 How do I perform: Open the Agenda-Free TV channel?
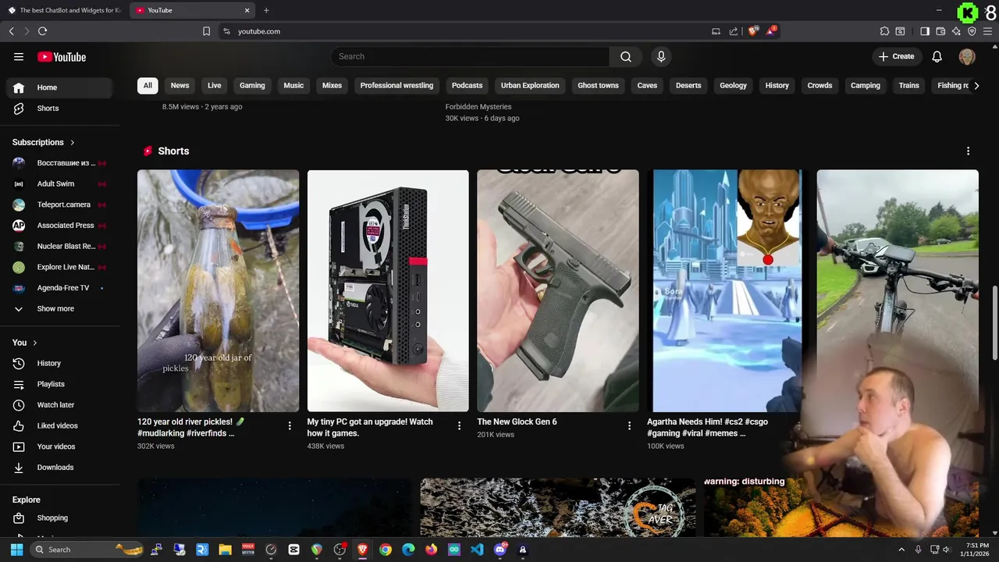point(60,288)
